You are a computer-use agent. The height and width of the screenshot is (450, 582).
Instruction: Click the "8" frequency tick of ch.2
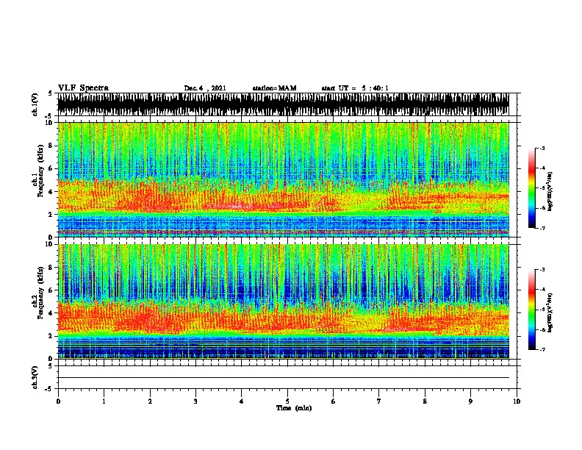(x=51, y=268)
